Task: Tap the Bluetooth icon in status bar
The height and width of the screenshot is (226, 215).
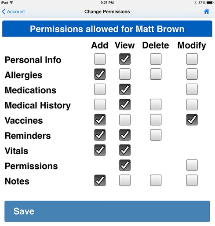Action: [195, 3]
